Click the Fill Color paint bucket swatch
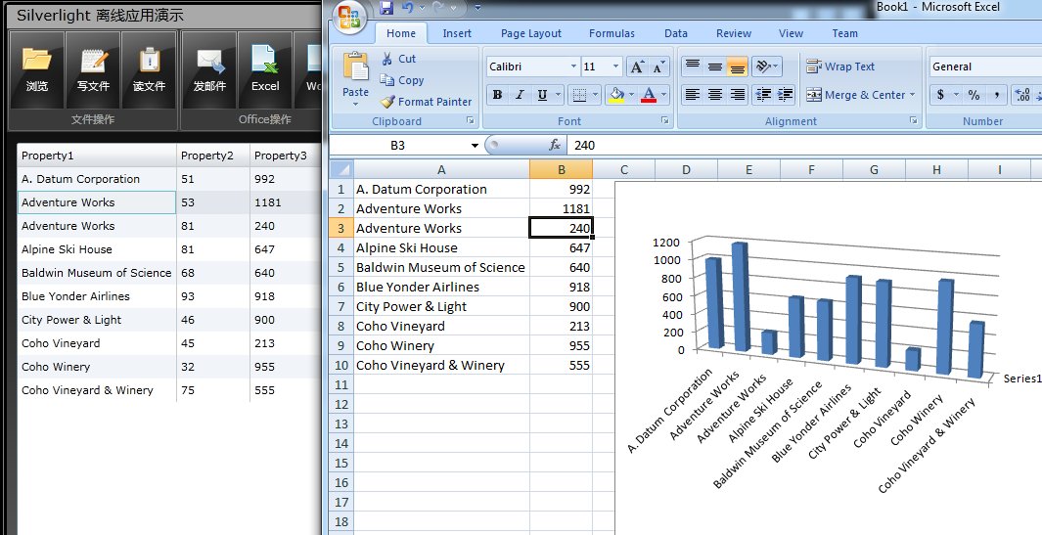The image size is (1042, 535). (x=615, y=95)
